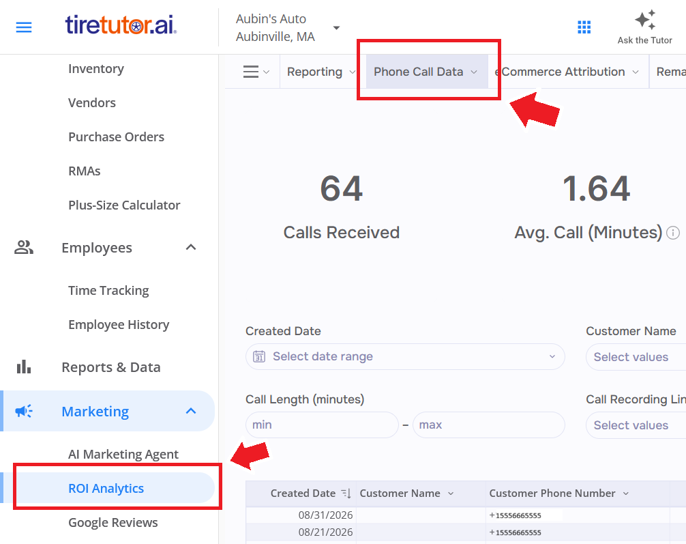Open Call Recording Link Select values dropdown
The image size is (686, 544).
coord(636,425)
